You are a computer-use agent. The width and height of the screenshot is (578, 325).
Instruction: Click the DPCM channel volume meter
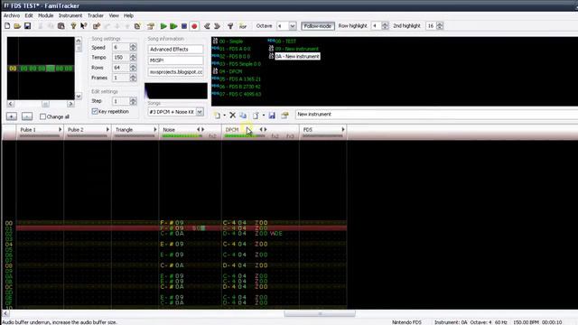(245, 136)
